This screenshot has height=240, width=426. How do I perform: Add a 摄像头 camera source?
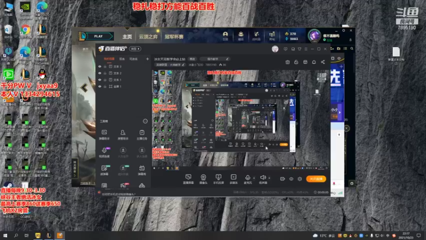click(x=203, y=179)
